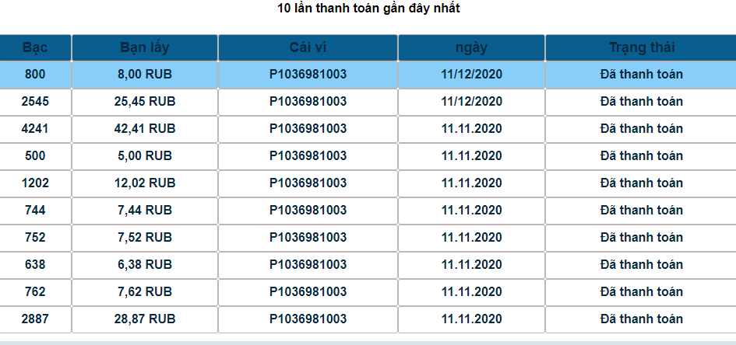Click the date in the 25,45 RUB row
The height and width of the screenshot is (345, 736).
pos(471,102)
